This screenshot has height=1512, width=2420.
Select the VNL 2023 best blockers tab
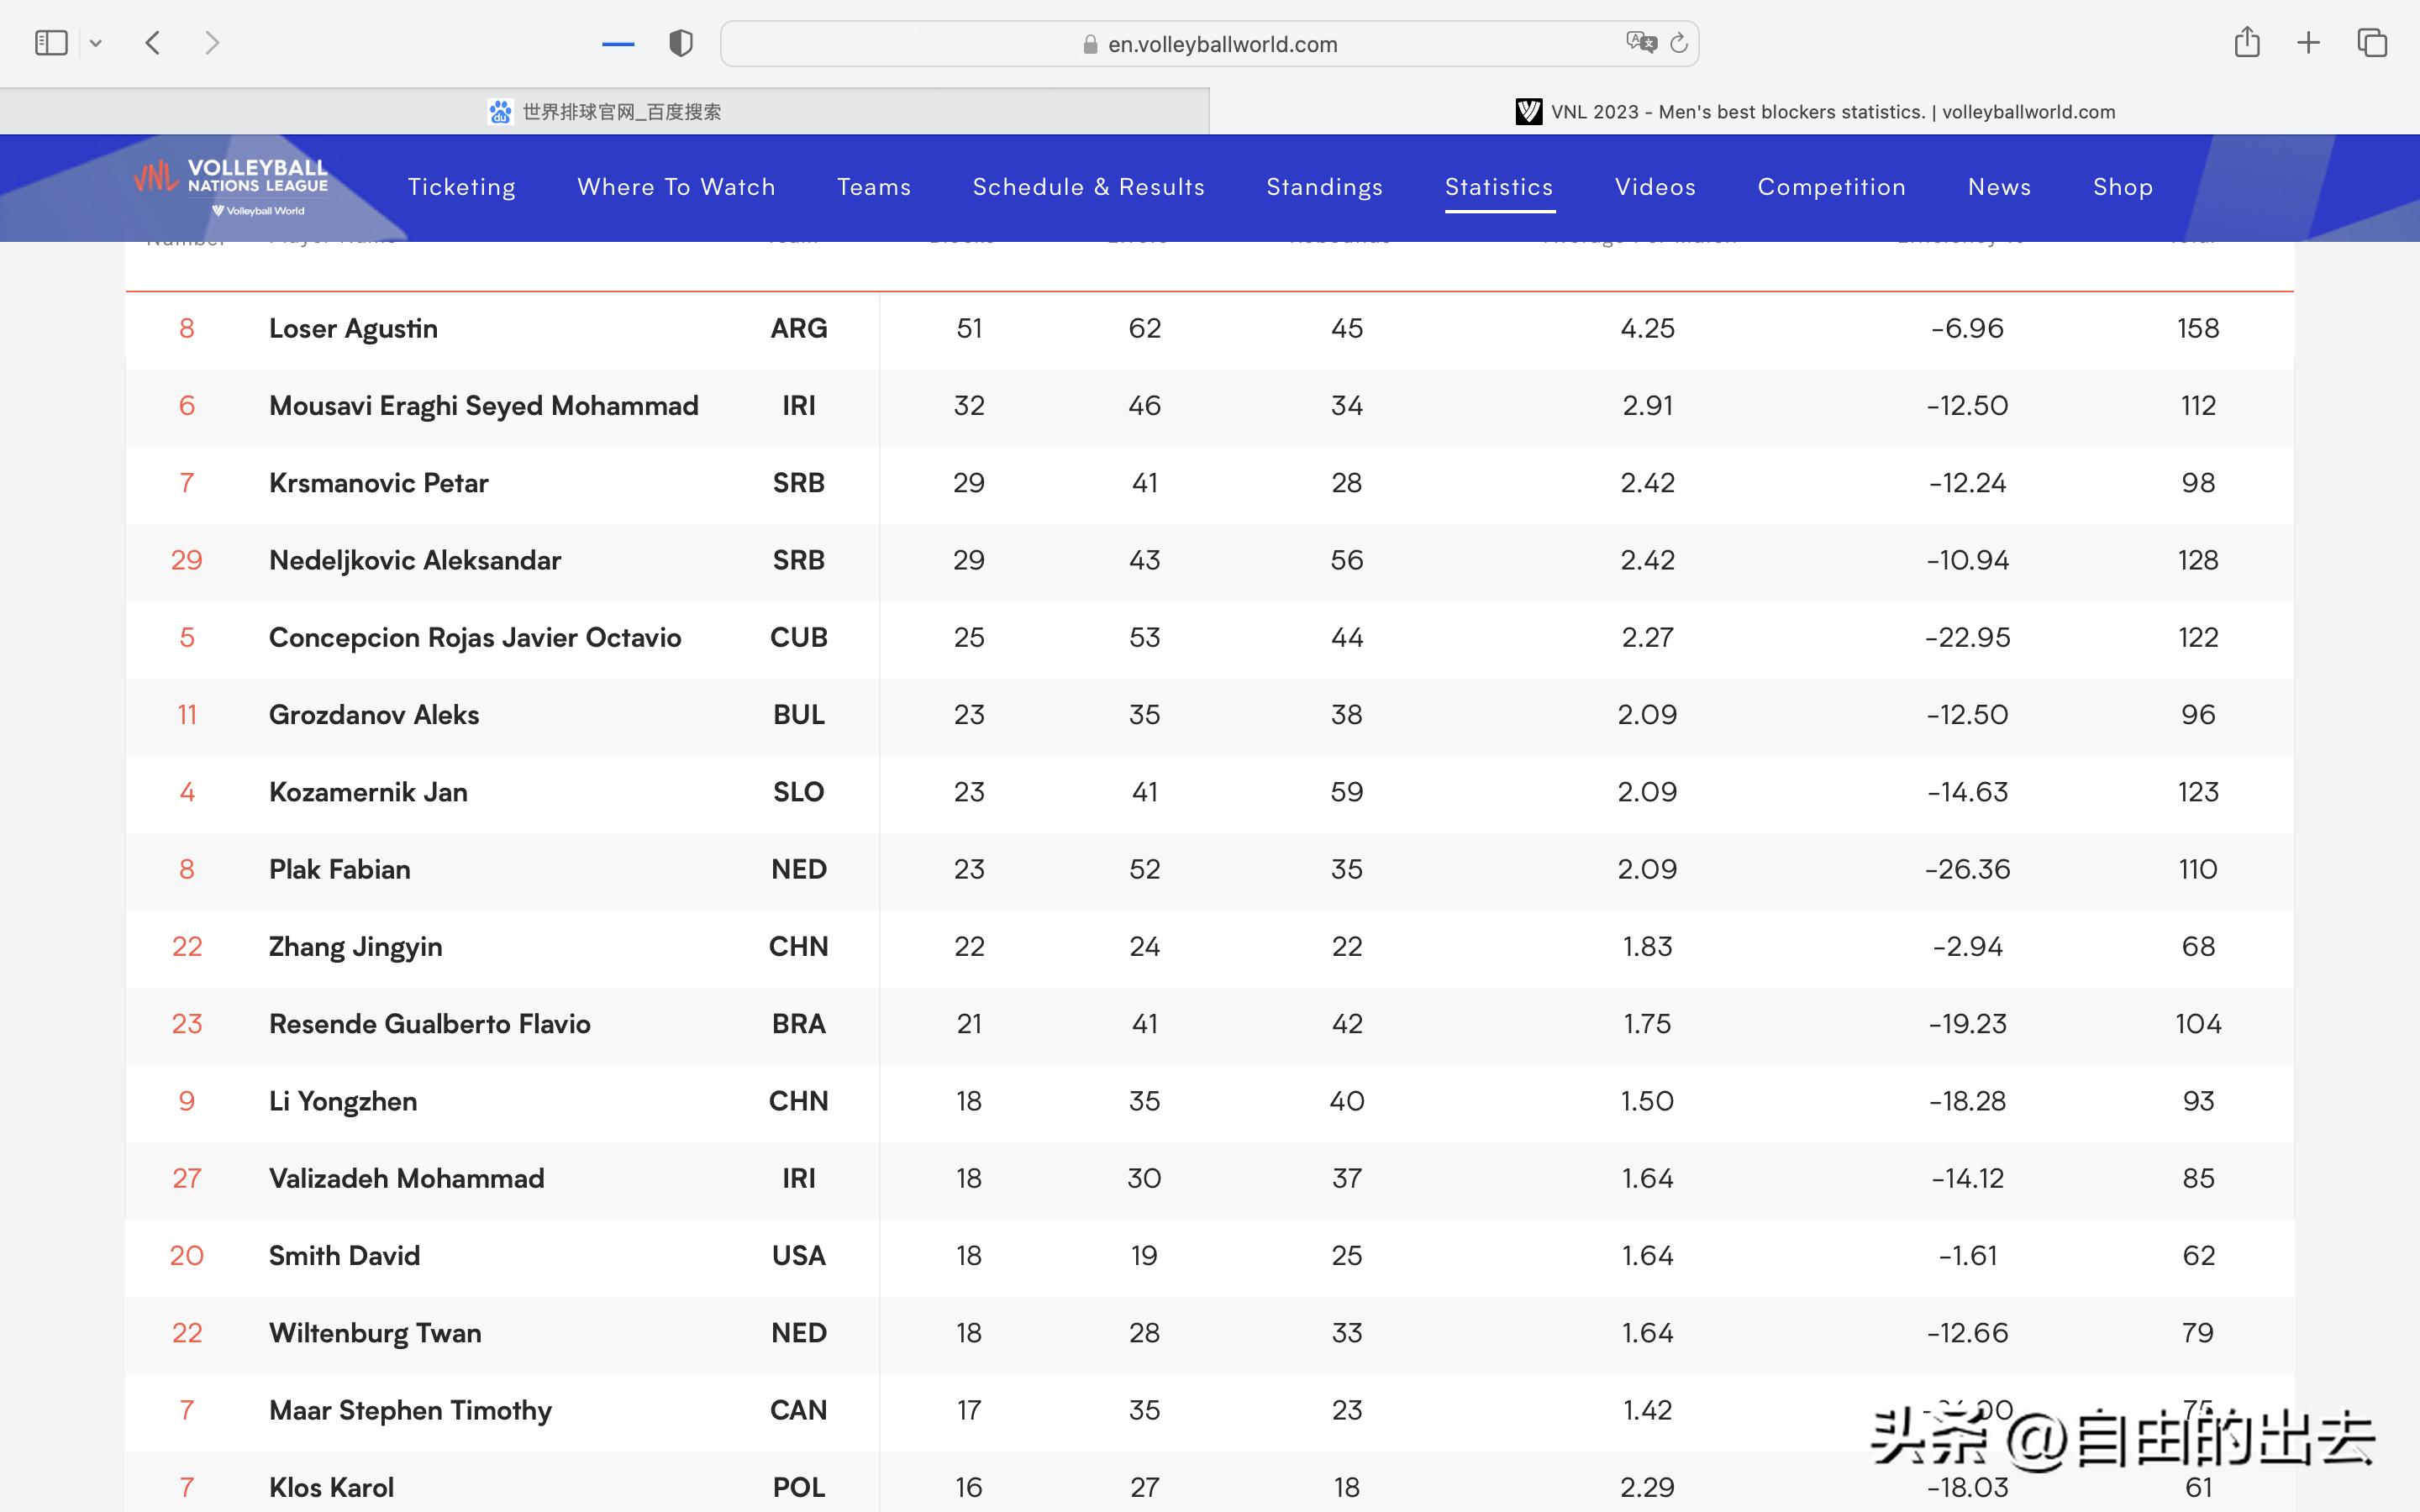[x=1814, y=111]
